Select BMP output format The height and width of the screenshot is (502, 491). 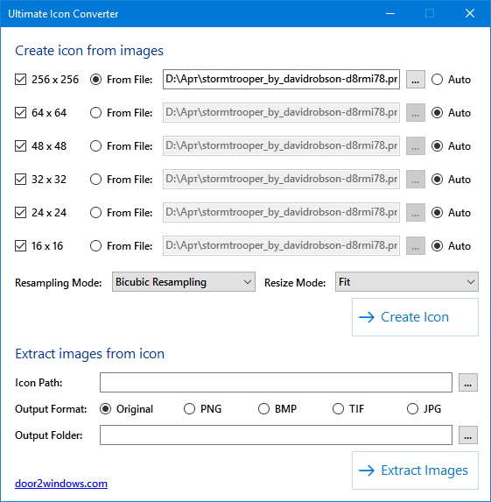263,409
